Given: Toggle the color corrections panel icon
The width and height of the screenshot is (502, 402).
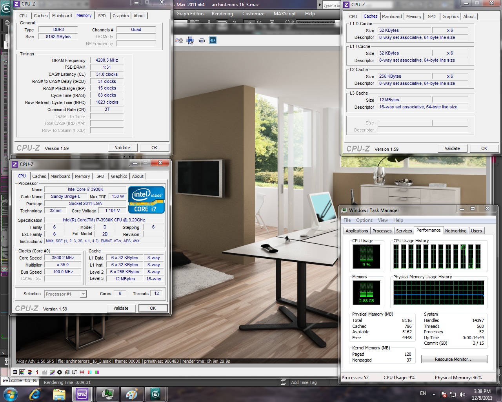Looking at the screenshot, I should coord(22,372).
